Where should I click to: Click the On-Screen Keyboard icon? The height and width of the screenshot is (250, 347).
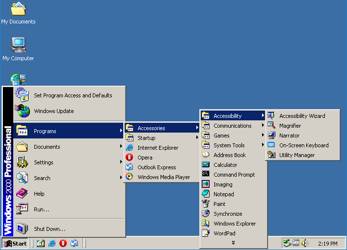271,145
